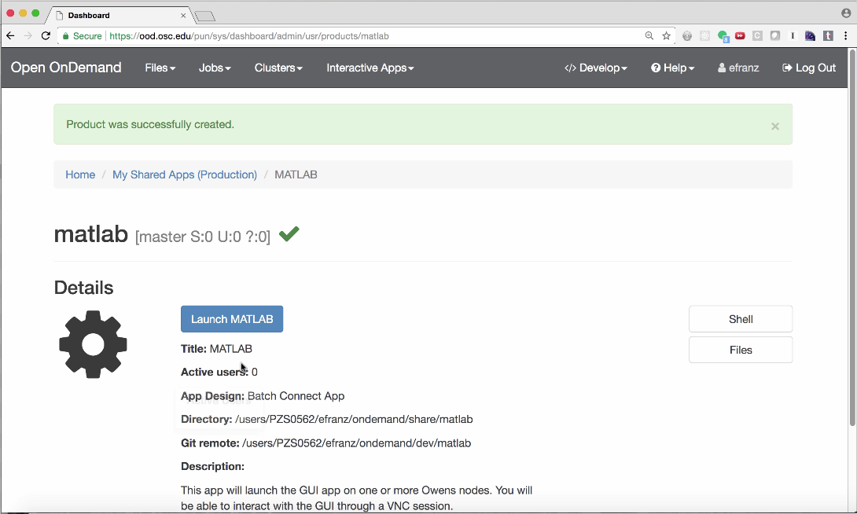Viewport: 857px width, 514px height.
Task: Open the Help menu
Action: coord(672,68)
